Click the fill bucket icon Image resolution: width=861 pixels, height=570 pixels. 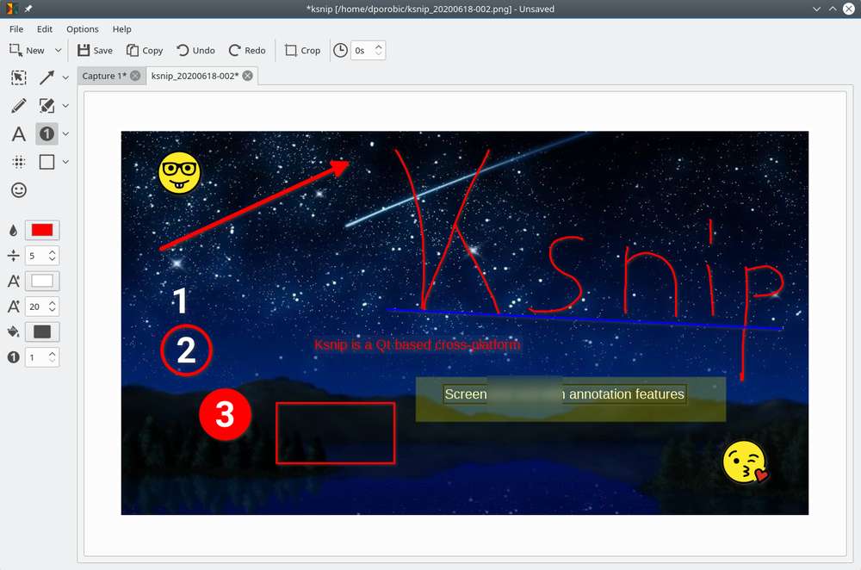pyautogui.click(x=13, y=331)
